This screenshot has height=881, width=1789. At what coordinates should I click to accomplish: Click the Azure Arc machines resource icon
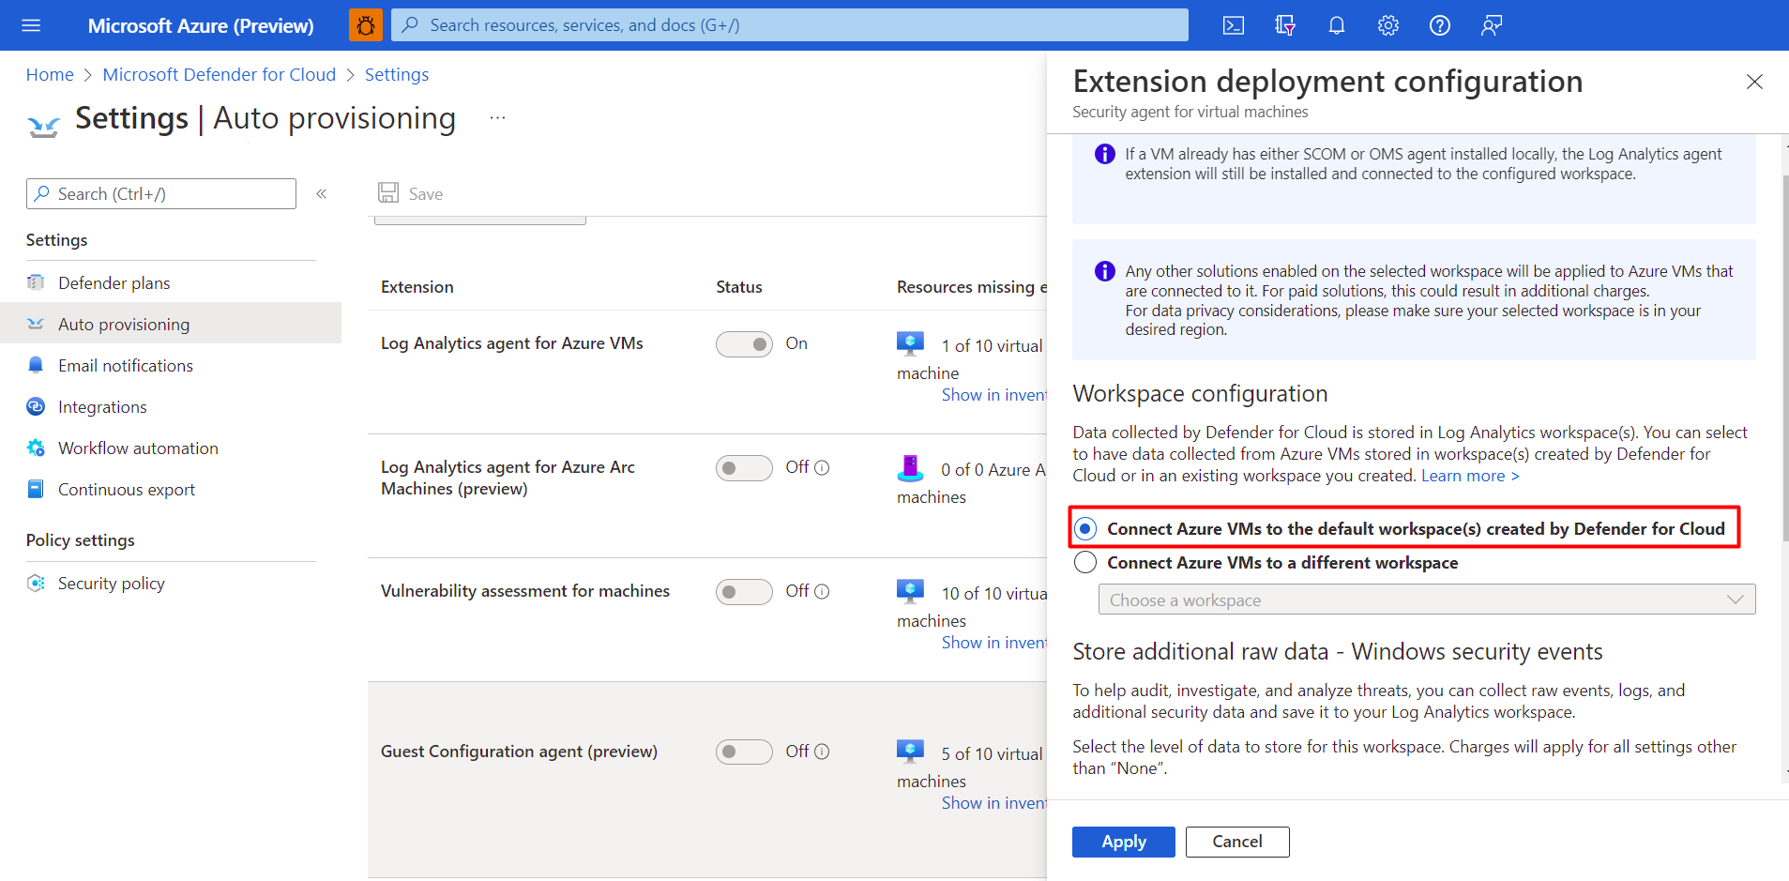coord(910,467)
